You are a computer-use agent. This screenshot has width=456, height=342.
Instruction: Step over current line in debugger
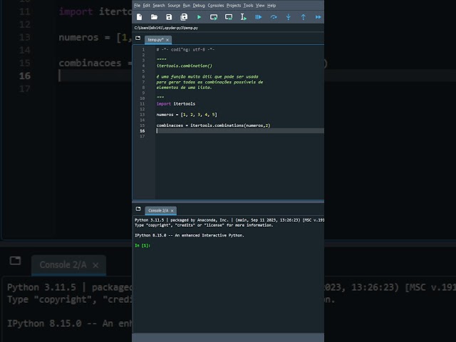[x=274, y=17]
